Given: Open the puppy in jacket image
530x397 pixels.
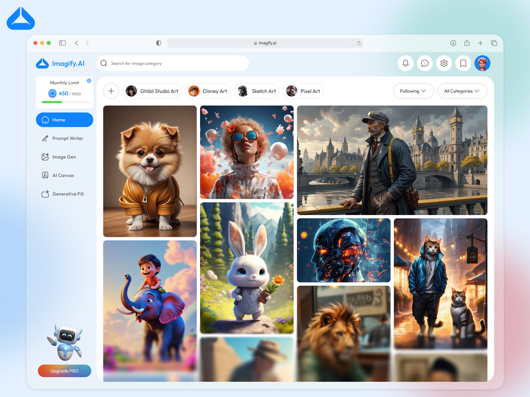Looking at the screenshot, I should tap(149, 171).
